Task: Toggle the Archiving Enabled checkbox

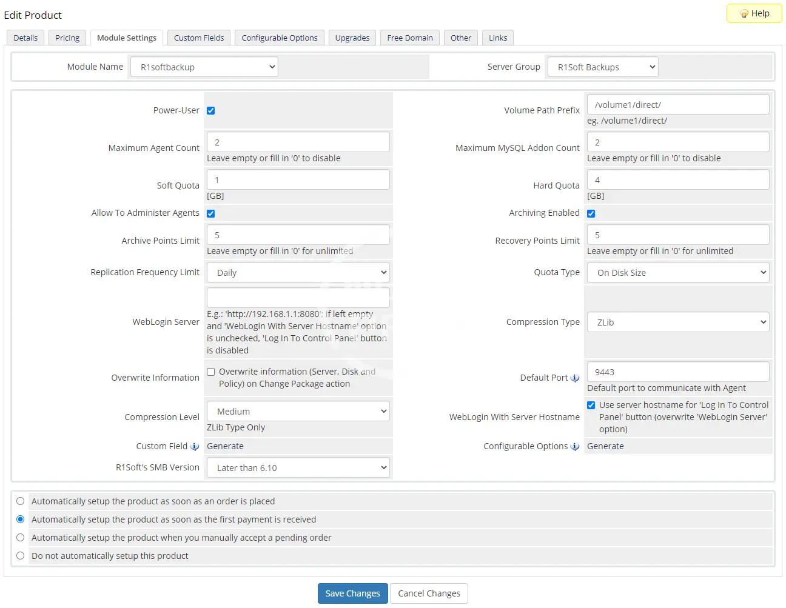Action: click(591, 213)
